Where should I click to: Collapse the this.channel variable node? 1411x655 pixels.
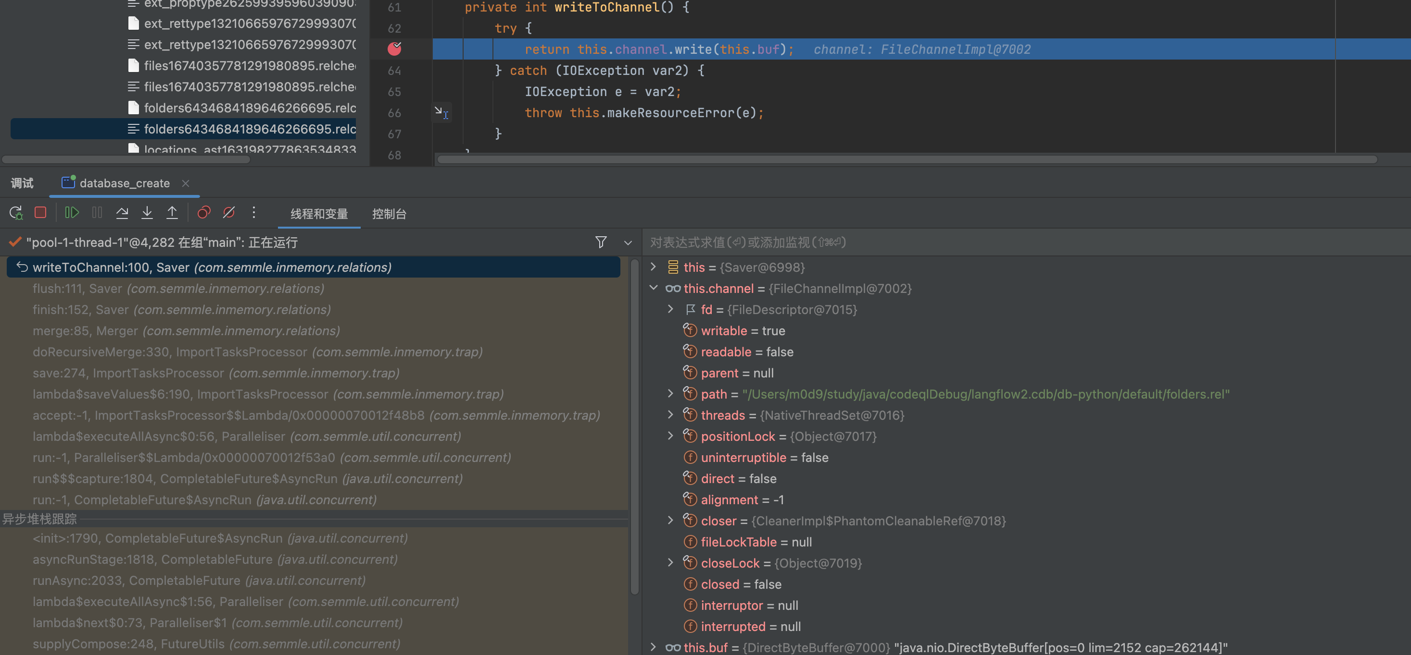653,288
